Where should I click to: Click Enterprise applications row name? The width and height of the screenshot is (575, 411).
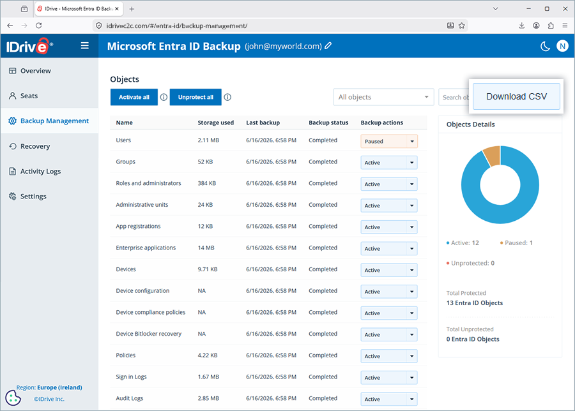click(146, 248)
